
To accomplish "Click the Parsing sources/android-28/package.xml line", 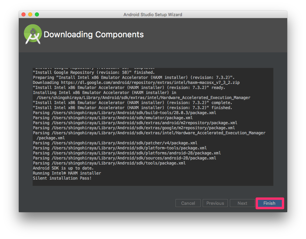I will tap(124, 158).
